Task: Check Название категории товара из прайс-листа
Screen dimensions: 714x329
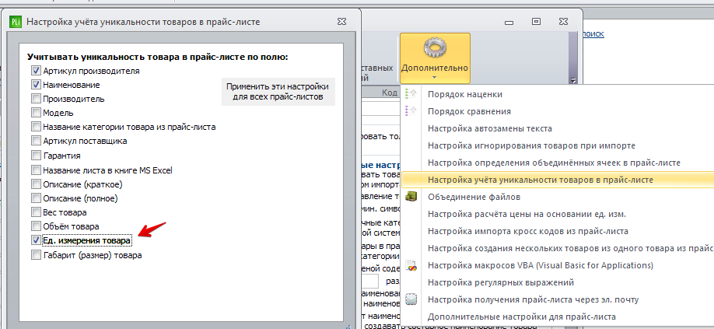Action: [x=36, y=127]
